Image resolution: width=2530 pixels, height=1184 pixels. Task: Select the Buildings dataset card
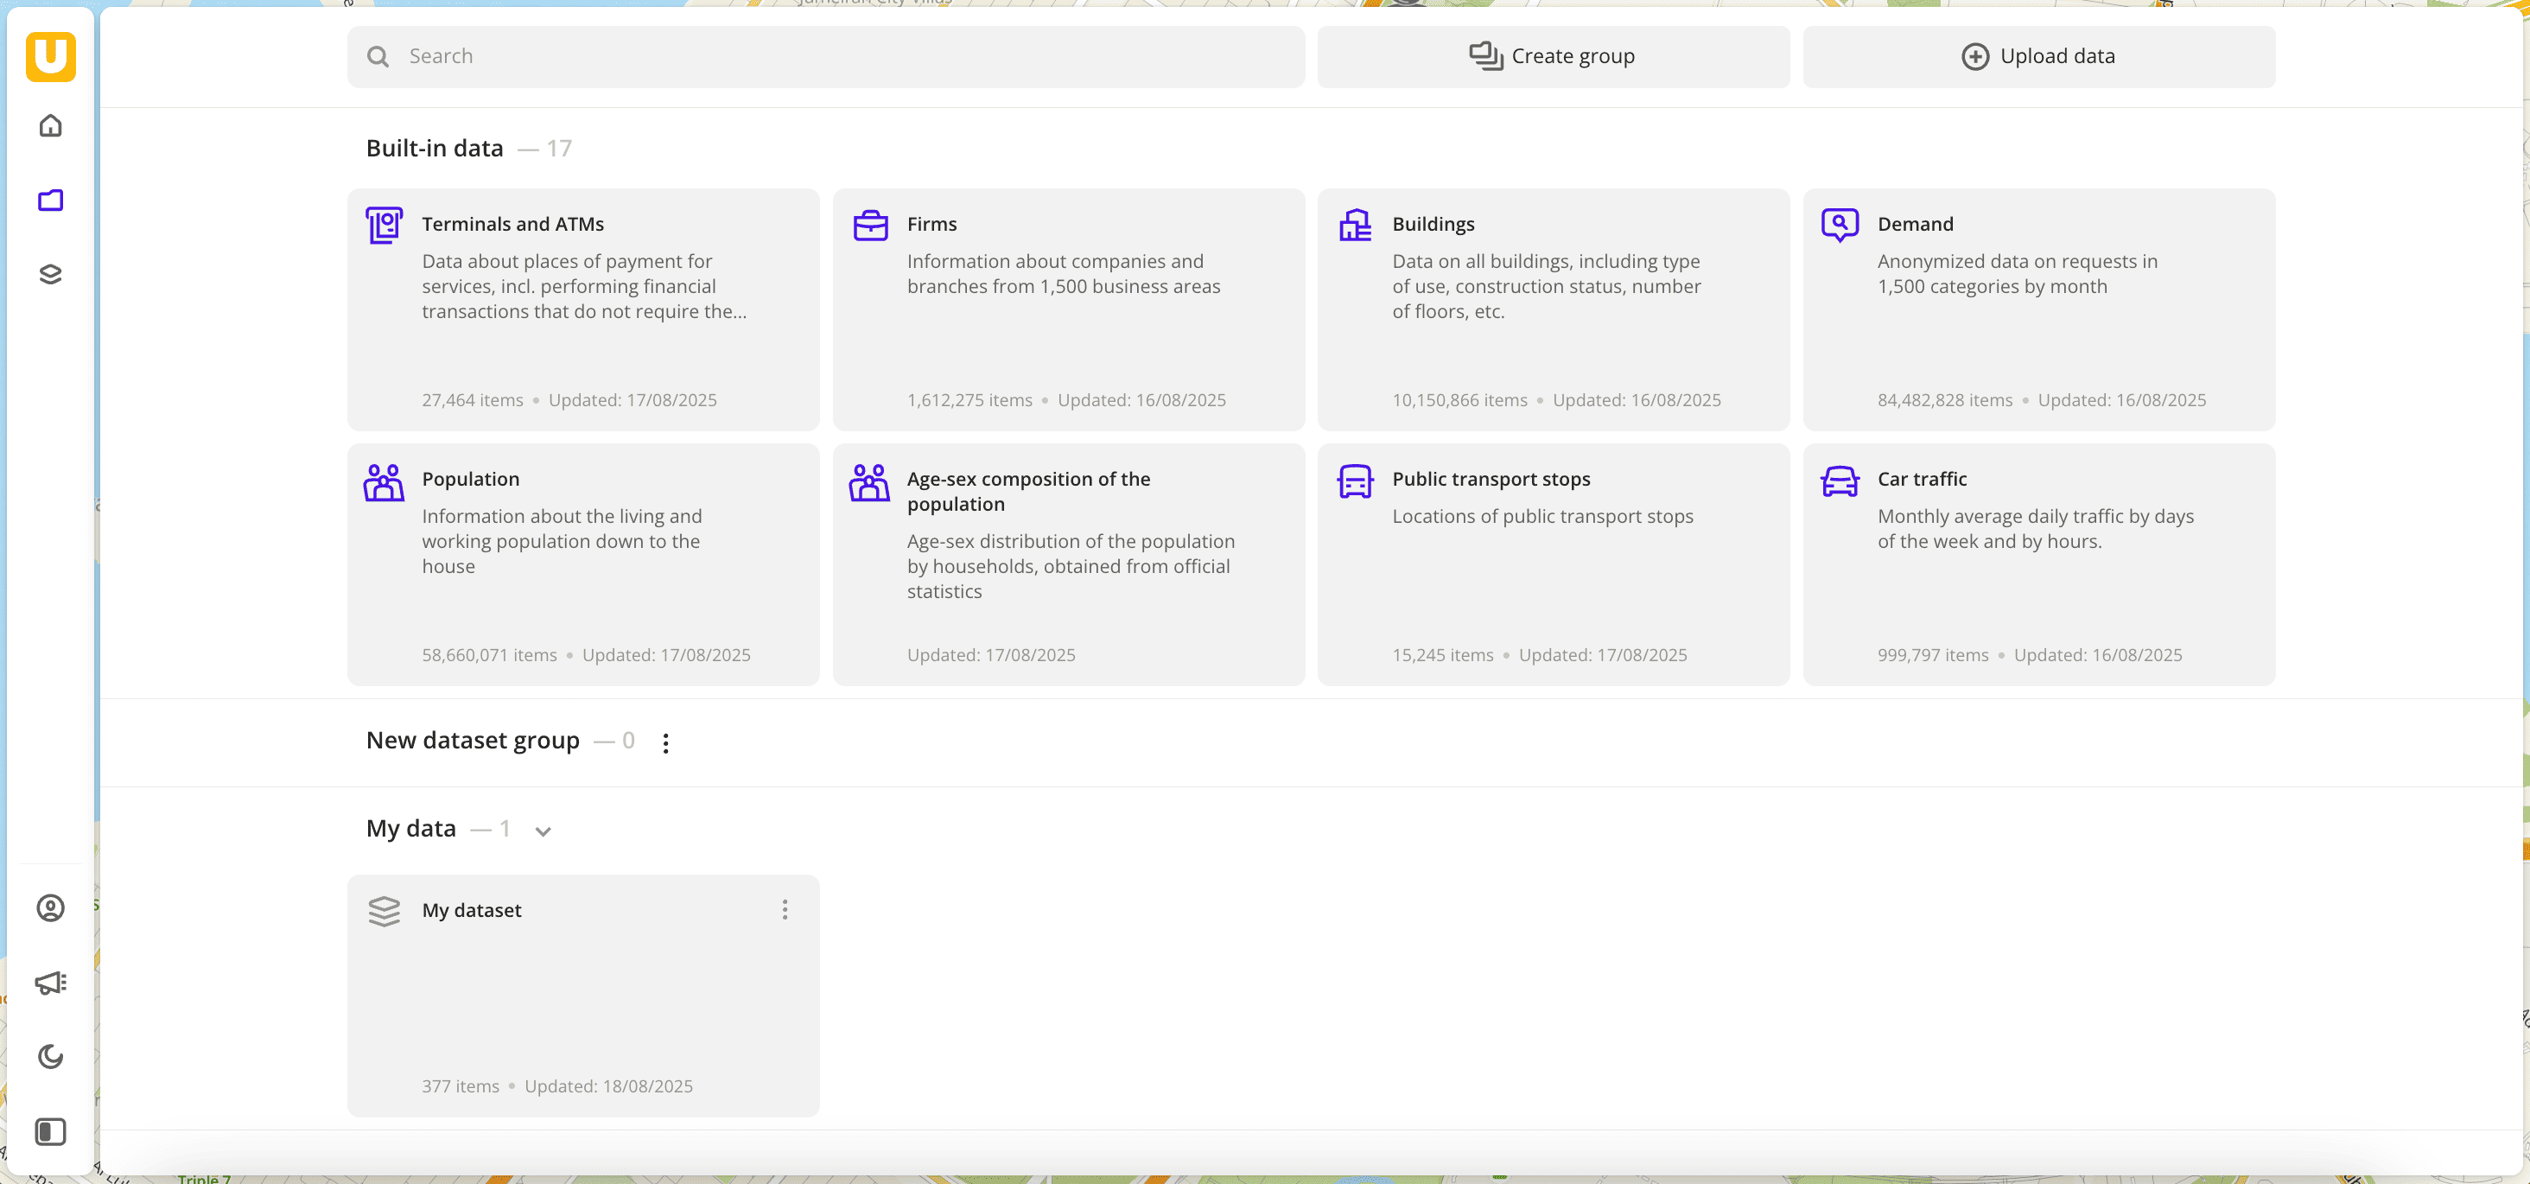[1553, 309]
